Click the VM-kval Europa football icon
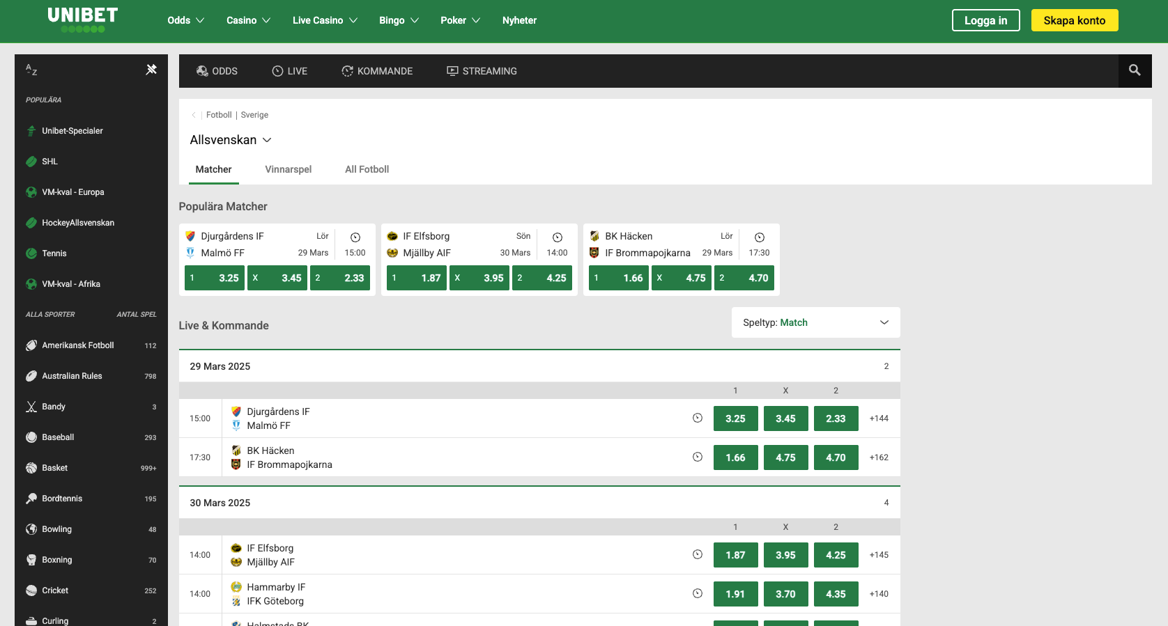 tap(31, 192)
